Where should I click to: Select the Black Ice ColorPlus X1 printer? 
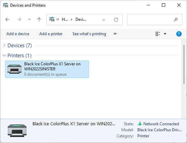pyautogui.click(x=47, y=69)
